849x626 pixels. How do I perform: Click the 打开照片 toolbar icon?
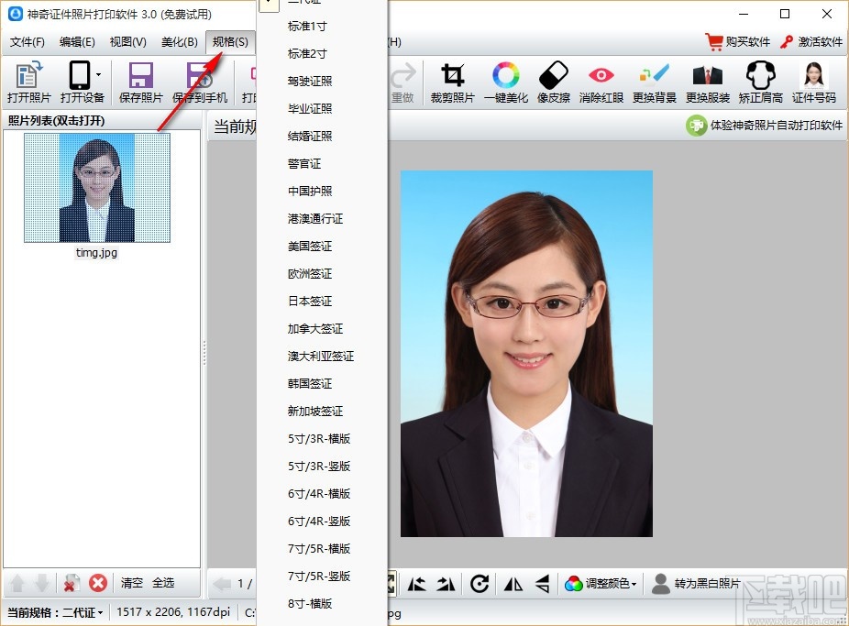tap(28, 82)
